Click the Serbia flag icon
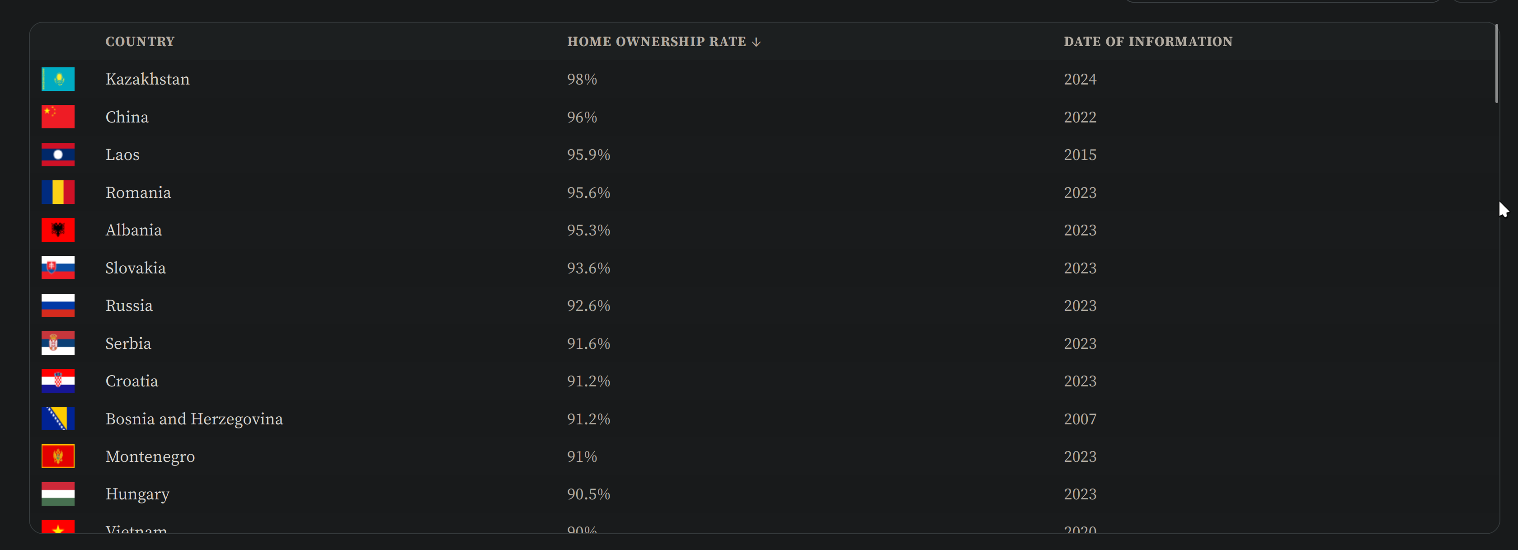1518x550 pixels. point(58,343)
